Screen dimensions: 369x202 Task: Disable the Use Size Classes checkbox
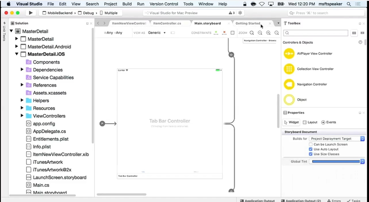tap(311, 154)
